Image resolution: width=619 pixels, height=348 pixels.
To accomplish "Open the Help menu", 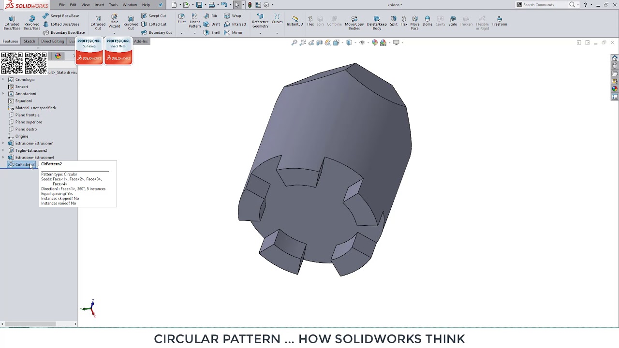I will [x=146, y=5].
